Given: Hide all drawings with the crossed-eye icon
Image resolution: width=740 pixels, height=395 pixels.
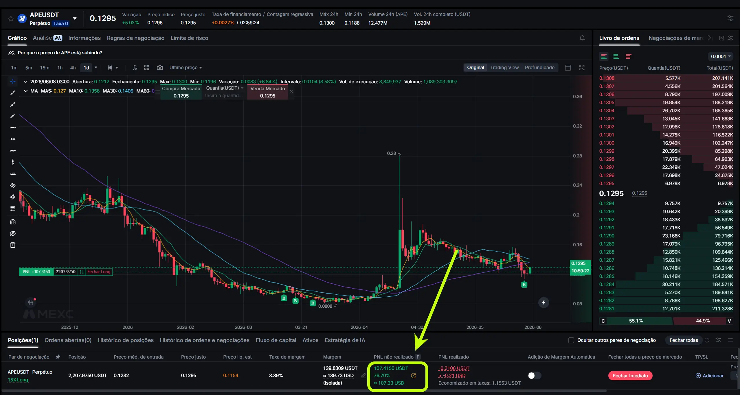Looking at the screenshot, I should [13, 233].
